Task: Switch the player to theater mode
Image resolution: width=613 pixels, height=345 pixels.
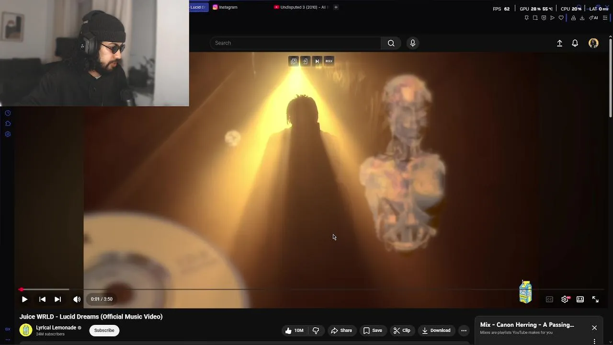Action: tap(580, 299)
